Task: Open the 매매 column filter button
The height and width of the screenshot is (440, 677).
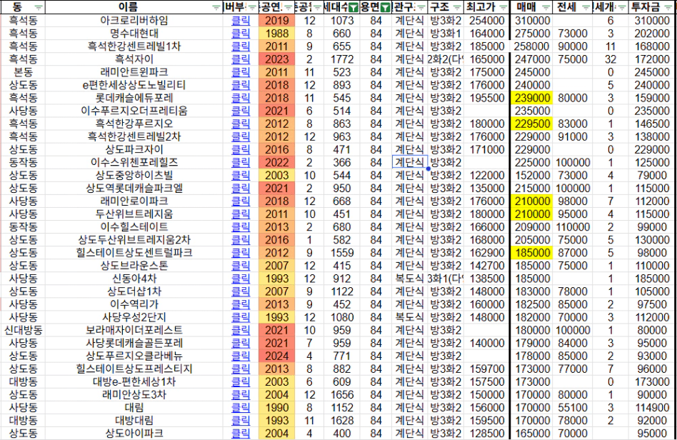Action: (x=546, y=7)
